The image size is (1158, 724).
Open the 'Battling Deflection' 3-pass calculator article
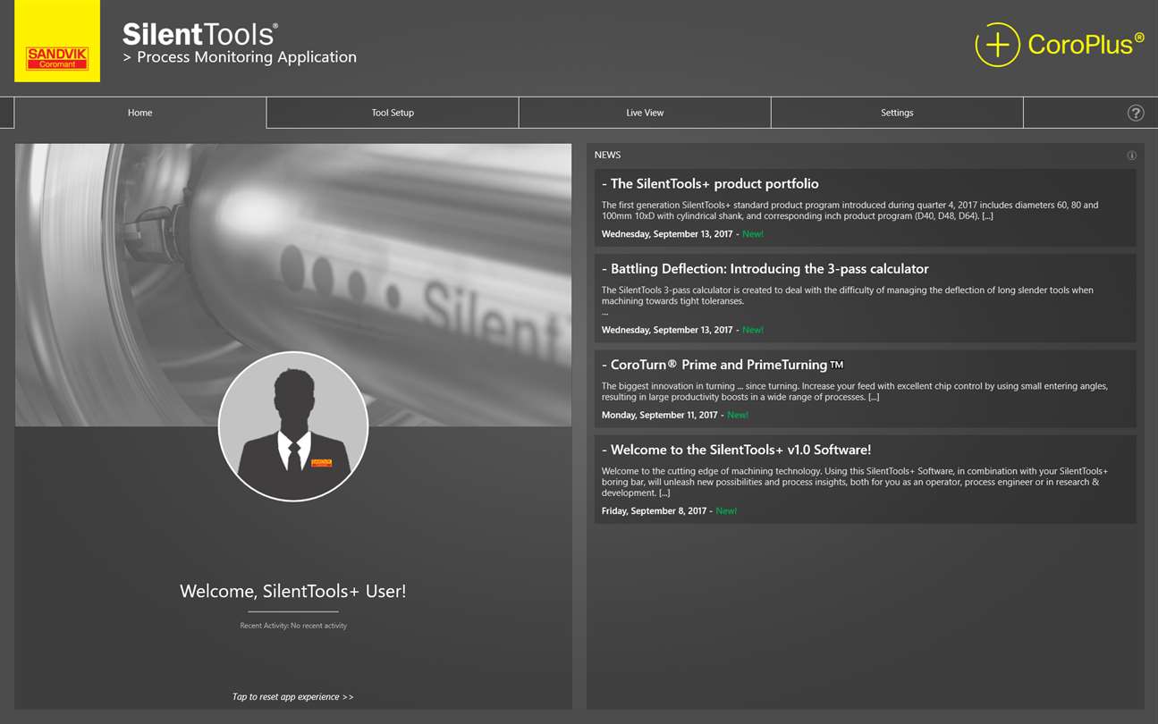865,299
